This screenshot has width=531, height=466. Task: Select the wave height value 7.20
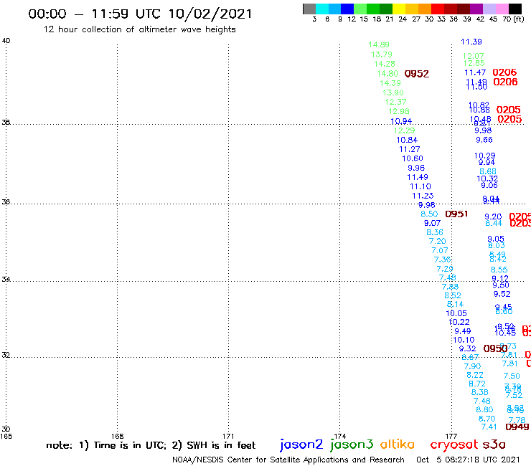438,241
